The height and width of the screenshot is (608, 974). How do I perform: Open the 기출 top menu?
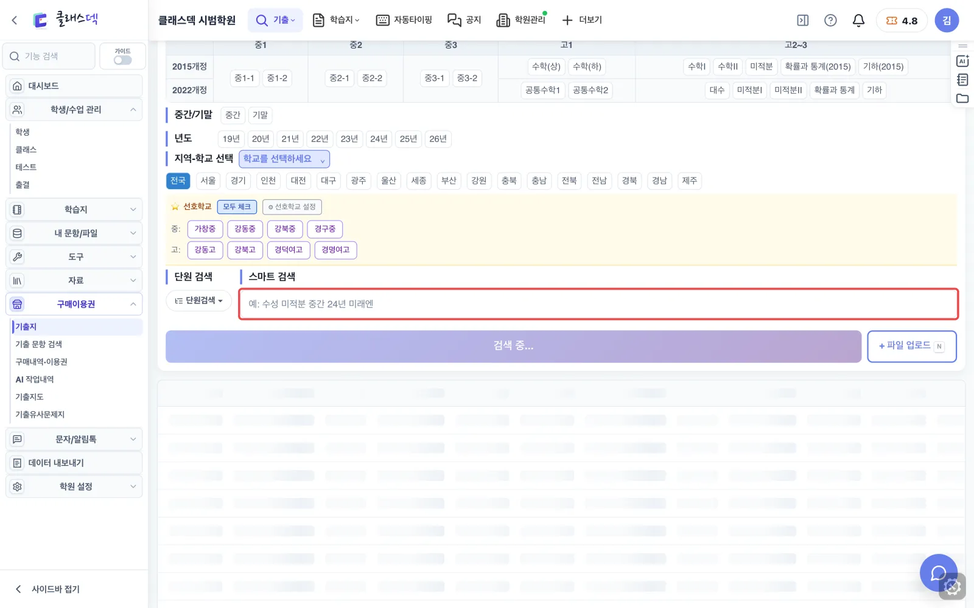(x=275, y=20)
